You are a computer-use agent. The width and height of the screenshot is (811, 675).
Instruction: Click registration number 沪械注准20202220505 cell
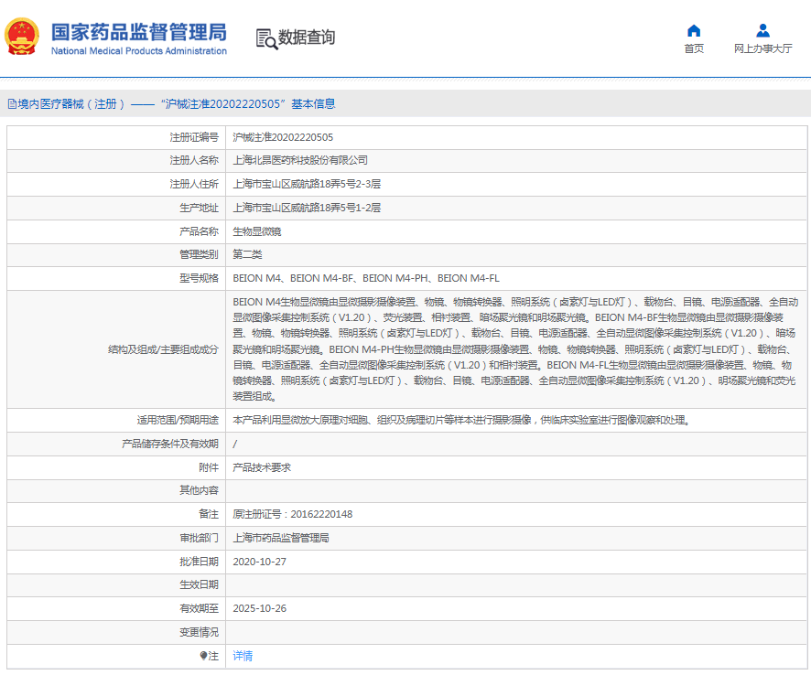[x=283, y=137]
